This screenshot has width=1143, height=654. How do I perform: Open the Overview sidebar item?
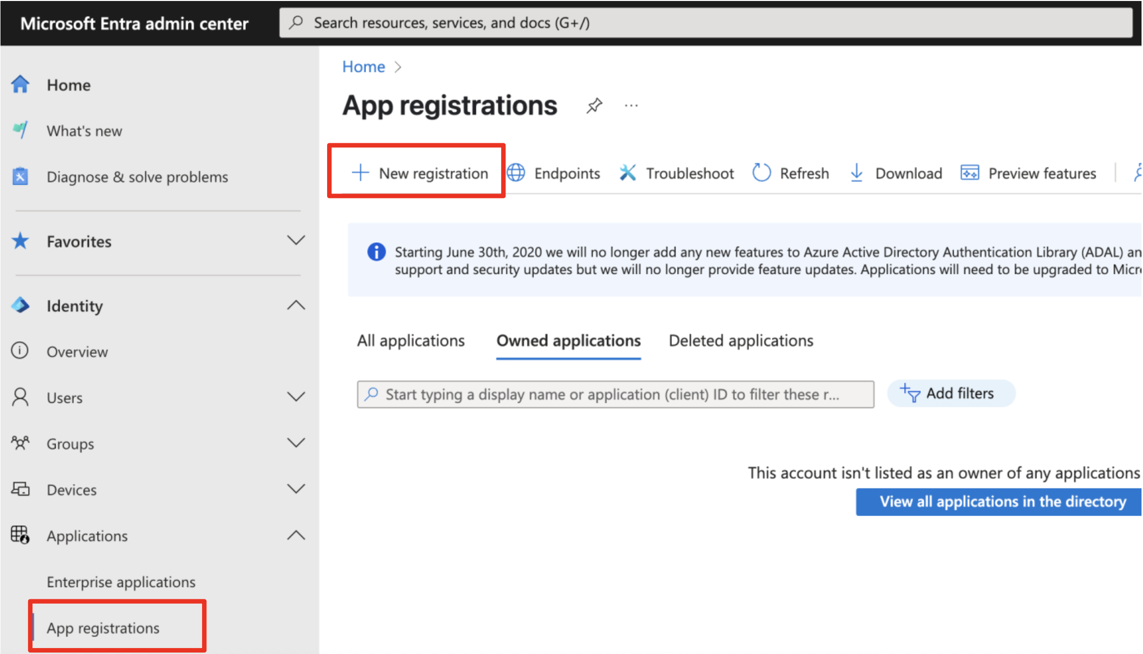(x=77, y=352)
